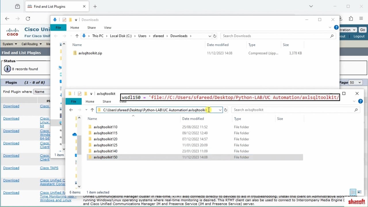Reload the browser page
Screen dimensions: 368x207
(28, 19)
